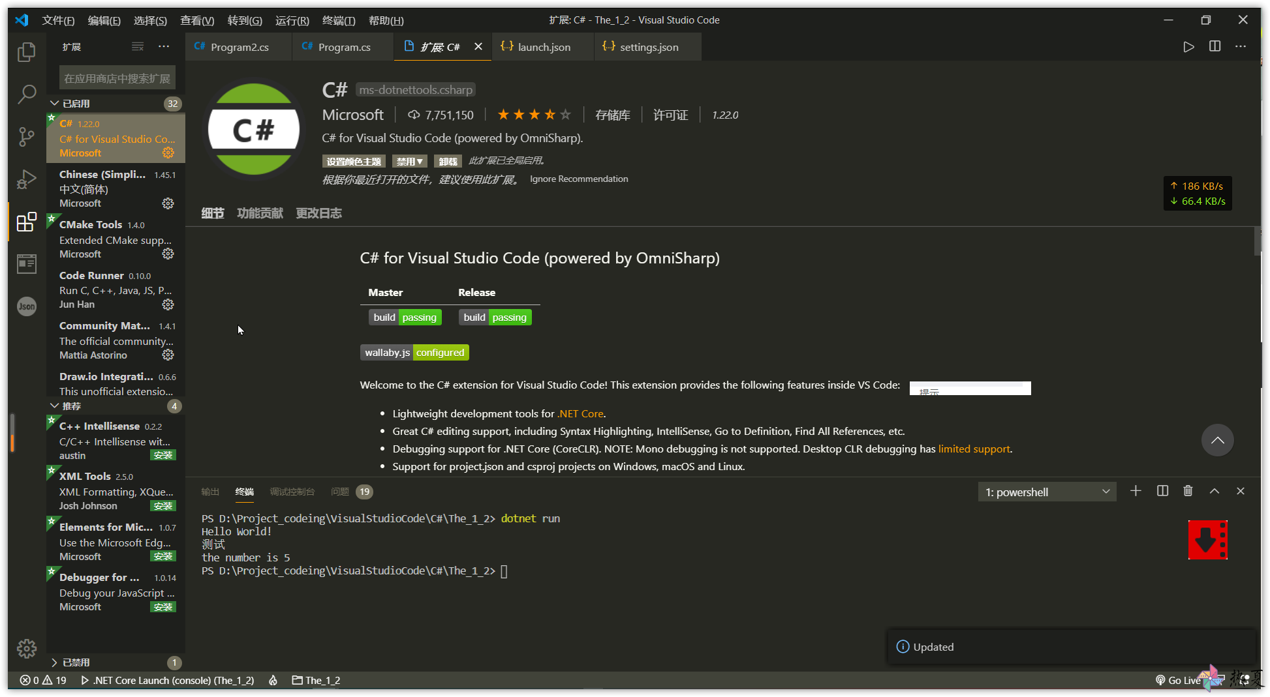Open the 帮助 menu
Screen dimensions: 1270x697
point(386,20)
